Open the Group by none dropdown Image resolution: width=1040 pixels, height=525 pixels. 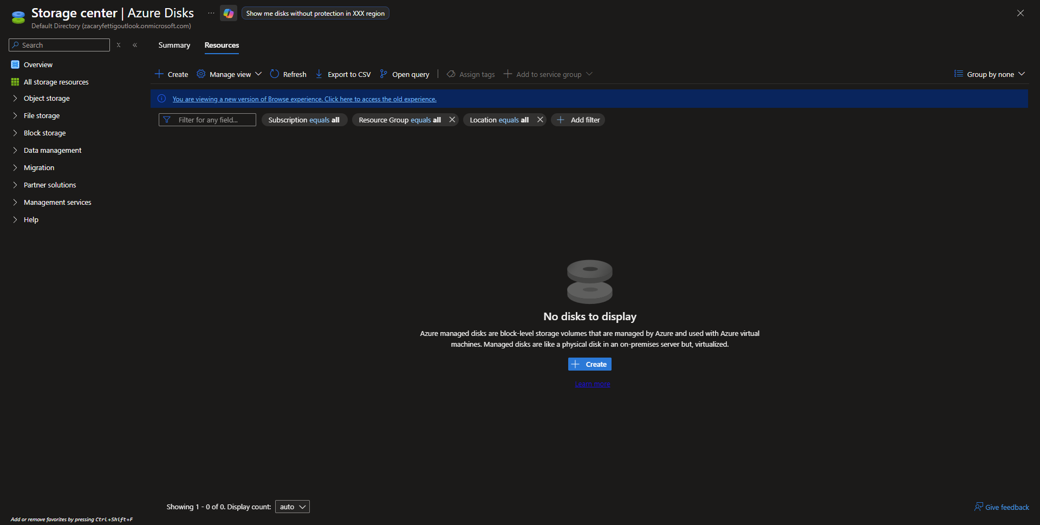[x=990, y=74]
